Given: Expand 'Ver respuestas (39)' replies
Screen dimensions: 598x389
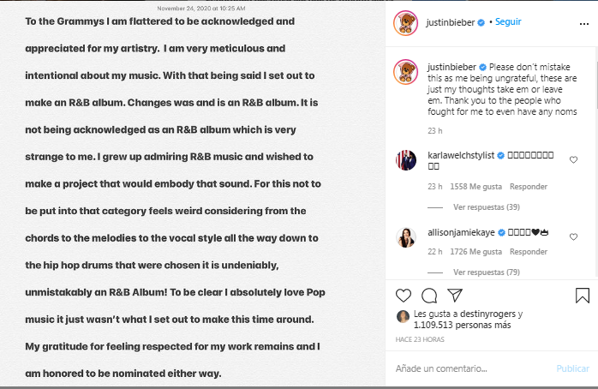Looking at the screenshot, I should [487, 207].
